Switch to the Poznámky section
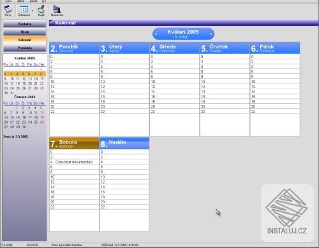 tap(25, 48)
